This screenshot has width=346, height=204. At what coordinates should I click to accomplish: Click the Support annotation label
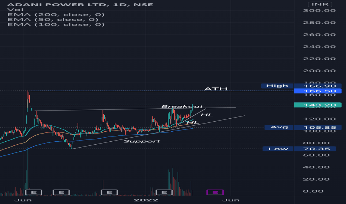click(141, 141)
